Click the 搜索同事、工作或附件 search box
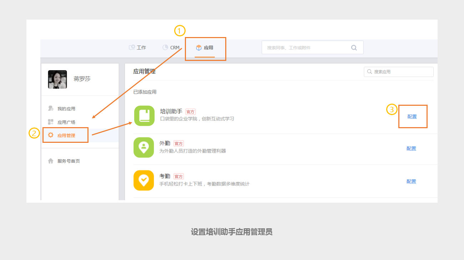This screenshot has height=260, width=464. pyautogui.click(x=307, y=48)
